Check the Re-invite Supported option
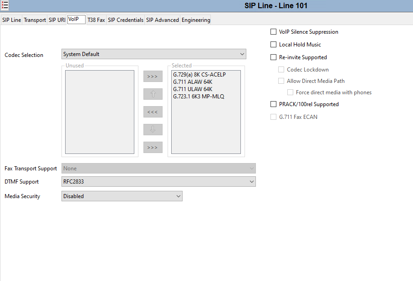Image resolution: width=413 pixels, height=281 pixels. 273,57
